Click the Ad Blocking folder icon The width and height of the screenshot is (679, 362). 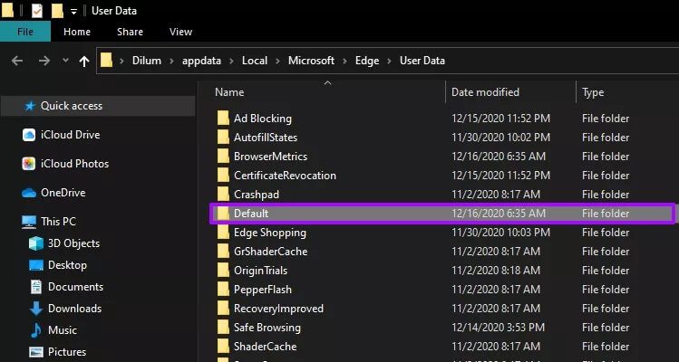(223, 118)
